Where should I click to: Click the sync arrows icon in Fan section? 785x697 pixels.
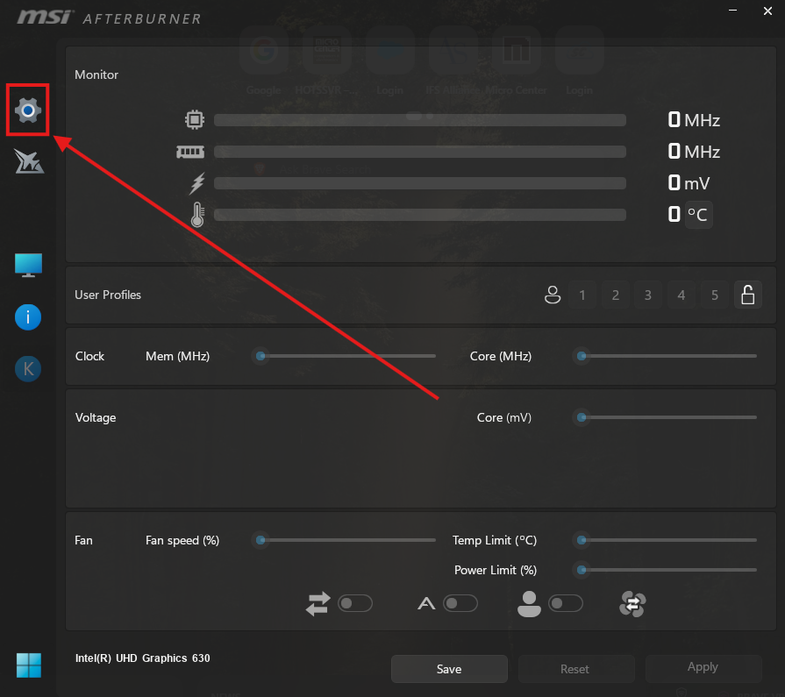(x=318, y=603)
